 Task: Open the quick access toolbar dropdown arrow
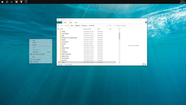(65, 20)
